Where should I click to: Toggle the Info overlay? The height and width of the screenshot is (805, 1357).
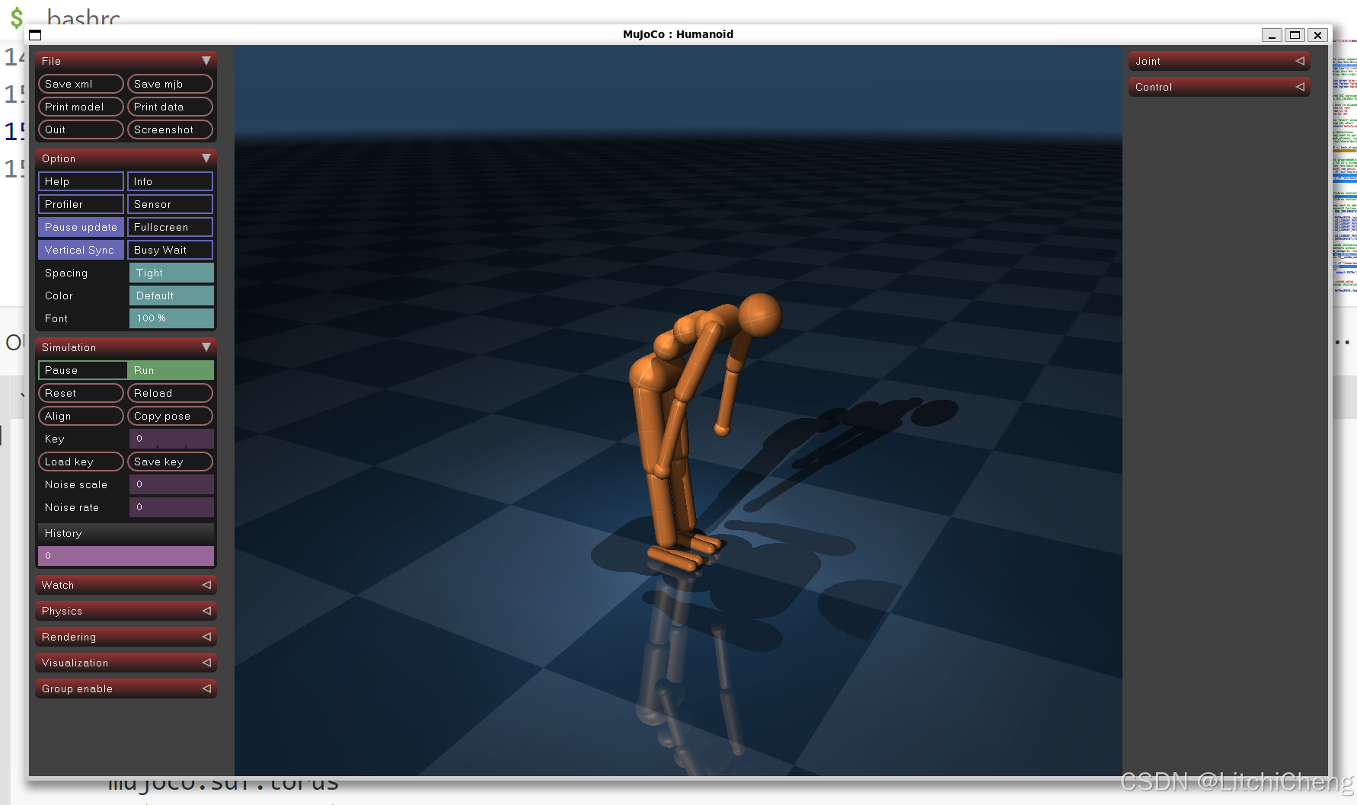(170, 181)
